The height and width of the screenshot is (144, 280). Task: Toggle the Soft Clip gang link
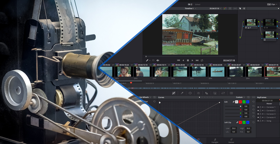(237, 122)
